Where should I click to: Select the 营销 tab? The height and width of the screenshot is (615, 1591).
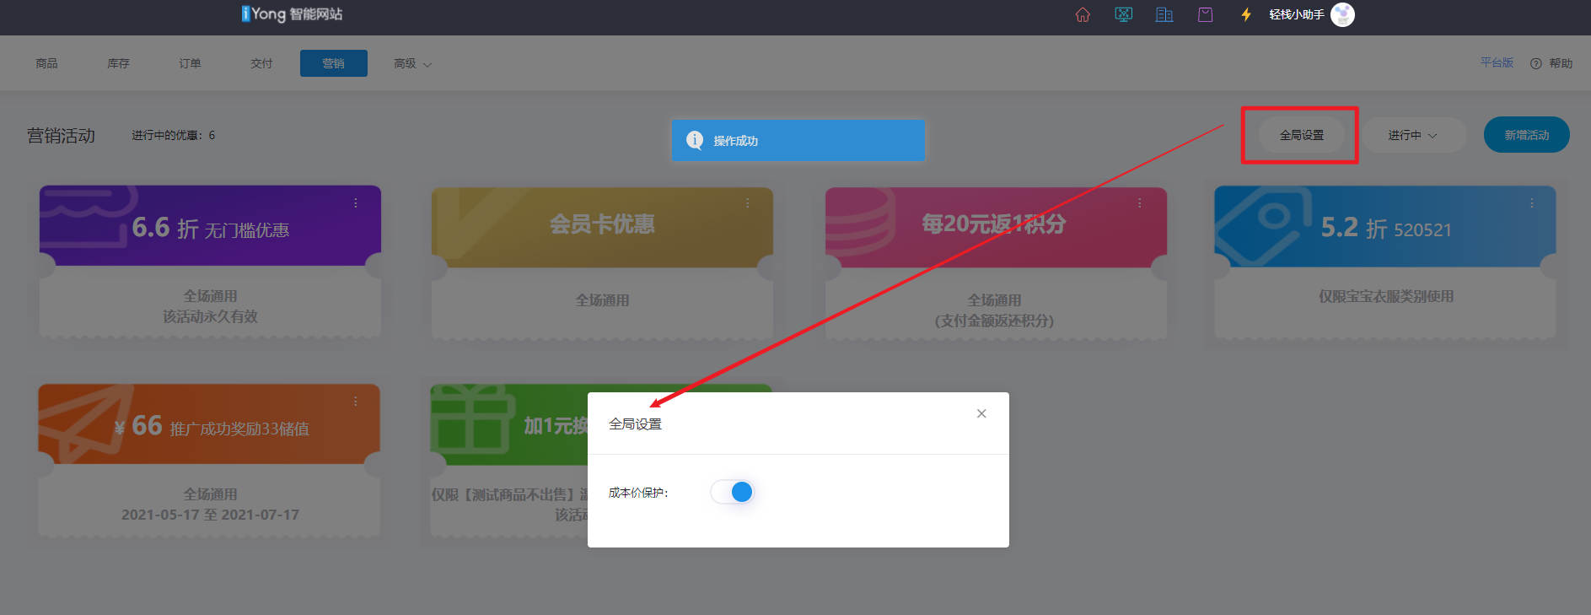point(334,63)
